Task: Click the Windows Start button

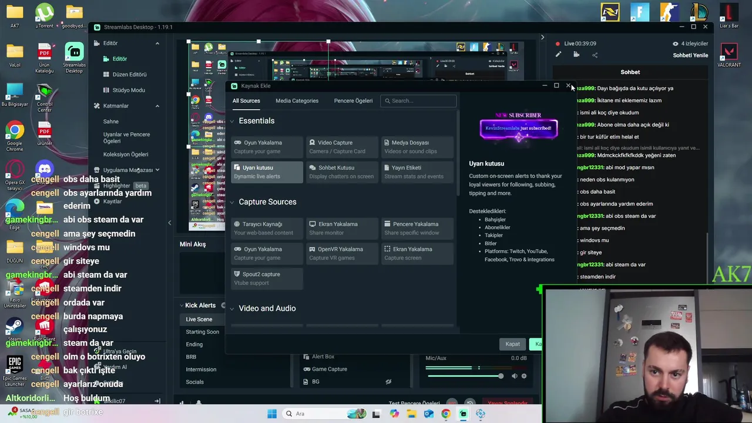Action: pos(271,414)
